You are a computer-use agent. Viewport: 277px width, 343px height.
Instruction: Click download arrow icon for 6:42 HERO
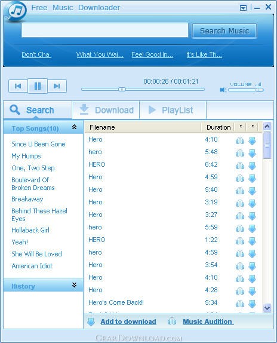click(x=252, y=166)
